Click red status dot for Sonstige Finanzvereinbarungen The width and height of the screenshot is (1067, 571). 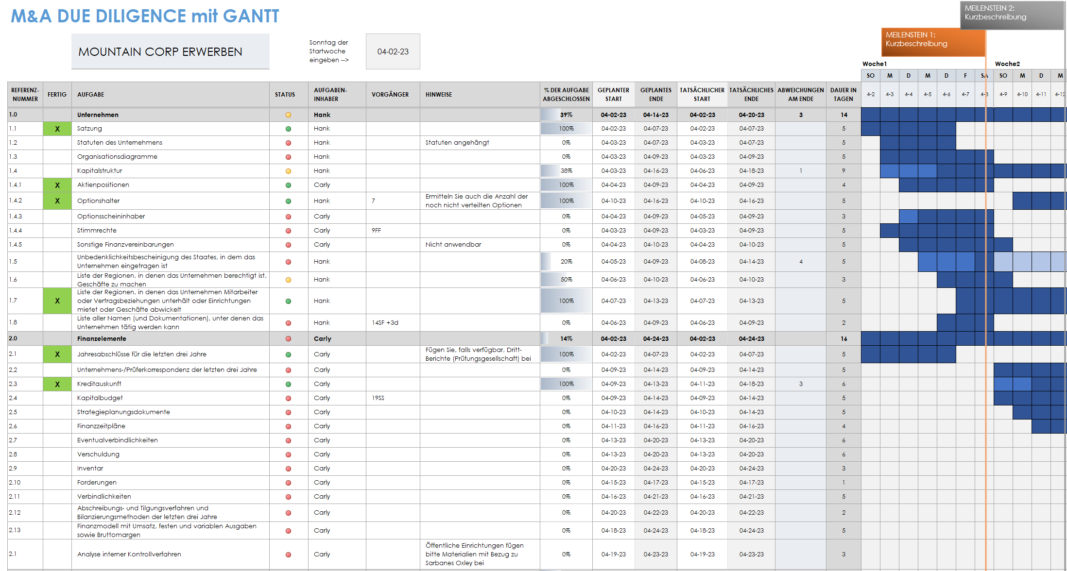288,245
